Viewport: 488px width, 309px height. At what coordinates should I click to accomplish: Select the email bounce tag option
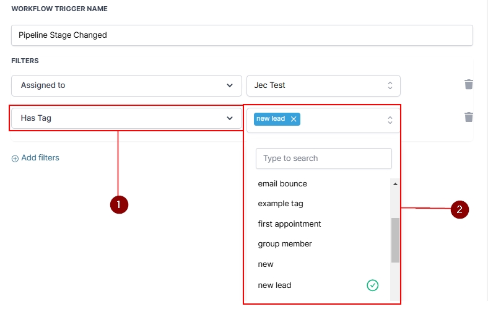tap(282, 184)
